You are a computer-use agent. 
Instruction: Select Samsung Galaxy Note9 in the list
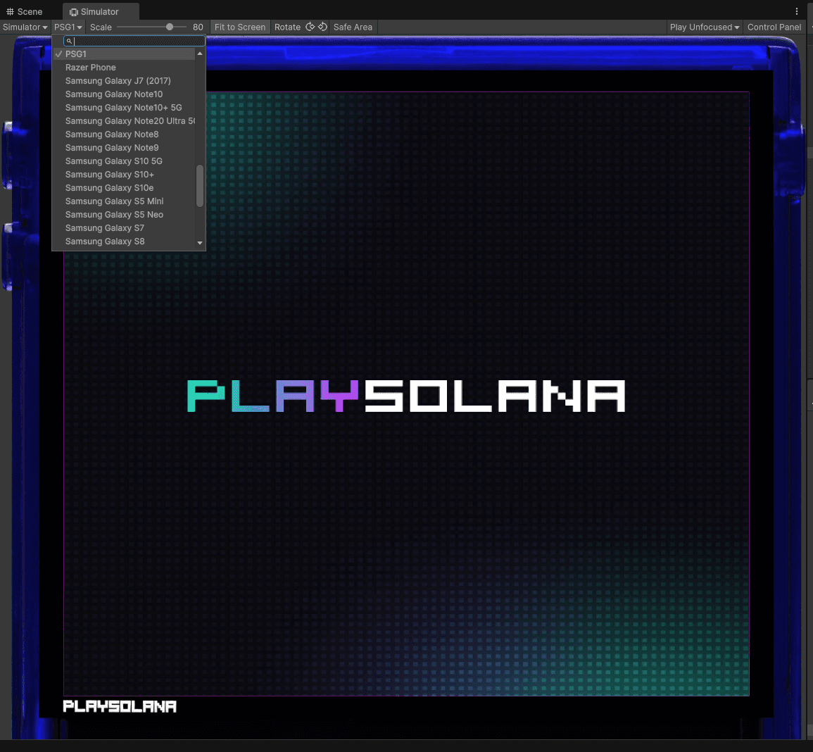pyautogui.click(x=112, y=148)
